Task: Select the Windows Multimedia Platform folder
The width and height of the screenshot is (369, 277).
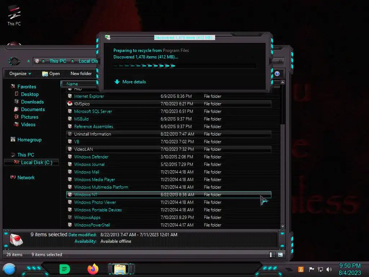Action: [x=169, y=187]
